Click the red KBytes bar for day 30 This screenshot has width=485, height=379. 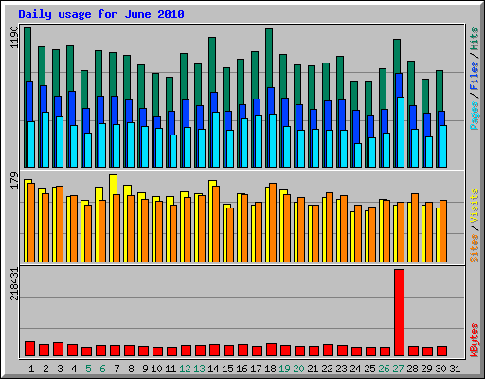[441, 351]
